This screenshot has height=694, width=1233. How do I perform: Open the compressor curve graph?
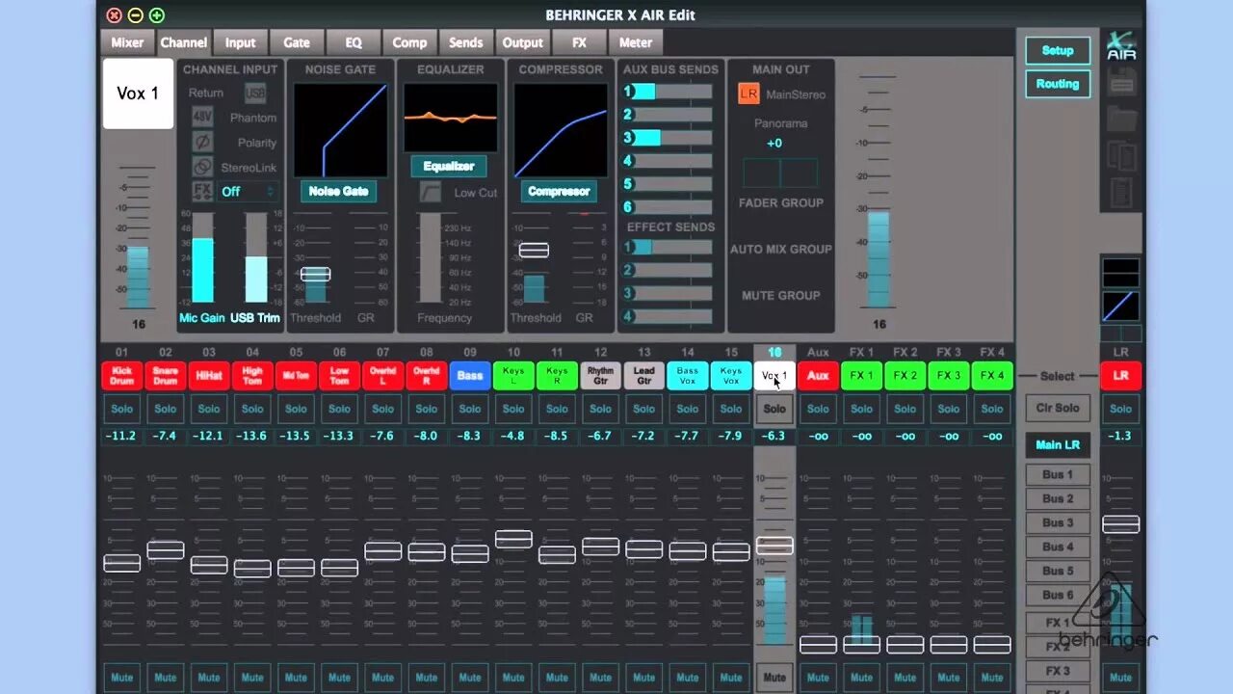coord(560,129)
